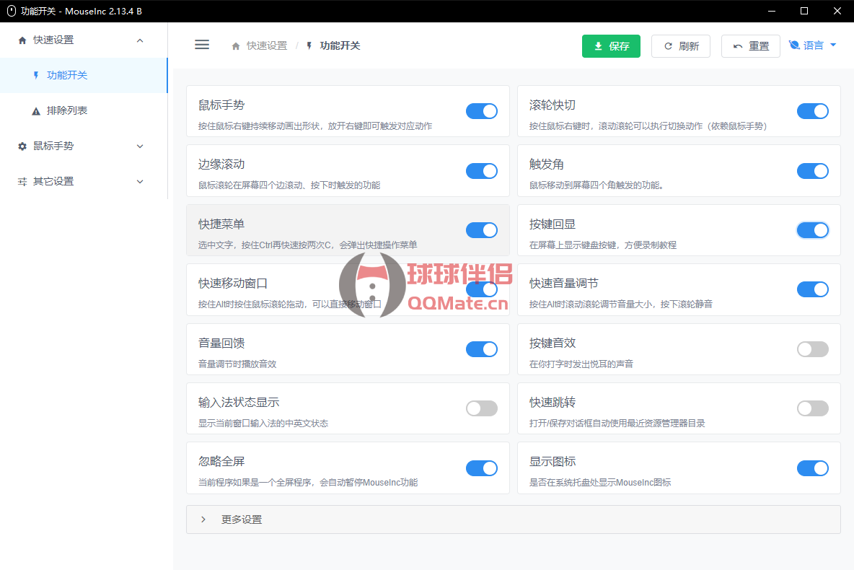
Task: Enable the 按键音效 toggle
Action: [812, 349]
